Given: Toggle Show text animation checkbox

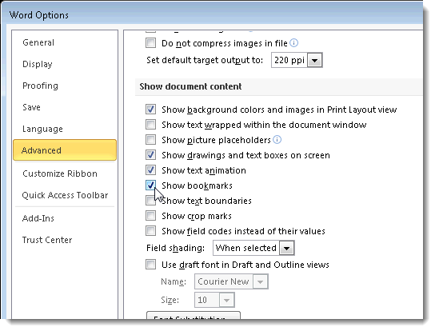Looking at the screenshot, I should click(x=150, y=170).
